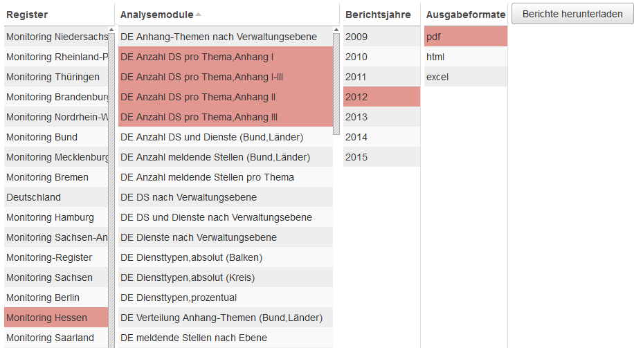Click the Analysemodule column header

pos(157,15)
